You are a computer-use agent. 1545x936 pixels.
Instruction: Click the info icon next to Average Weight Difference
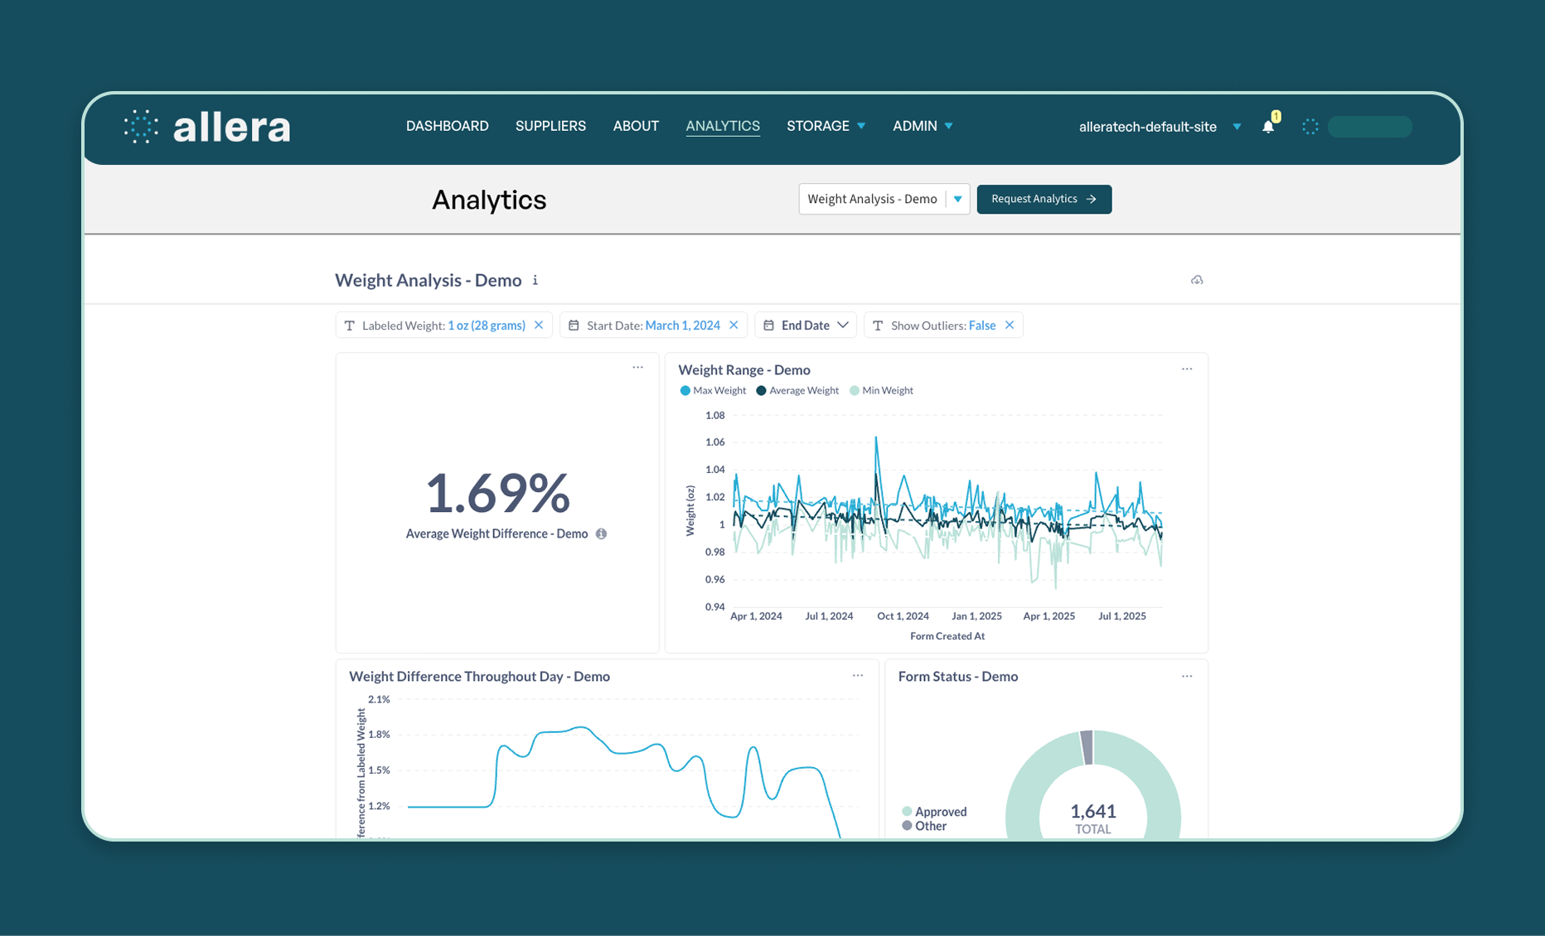[x=602, y=533]
